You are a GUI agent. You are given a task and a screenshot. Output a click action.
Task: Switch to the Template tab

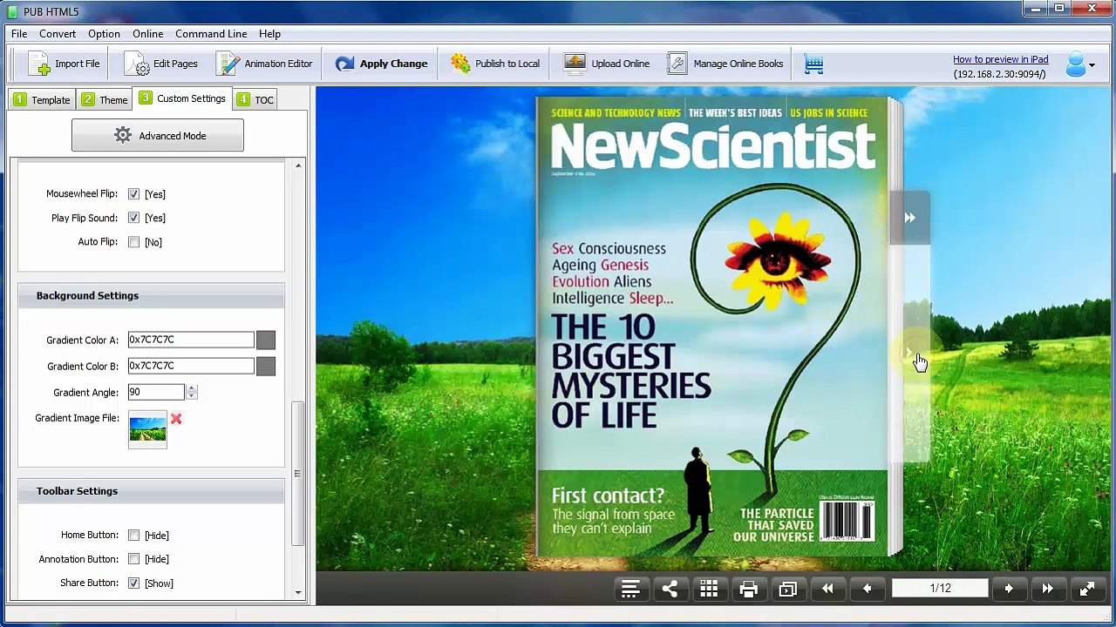tap(42, 100)
